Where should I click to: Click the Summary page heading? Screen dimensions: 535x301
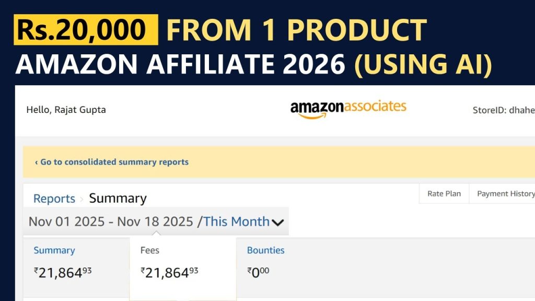tap(118, 199)
